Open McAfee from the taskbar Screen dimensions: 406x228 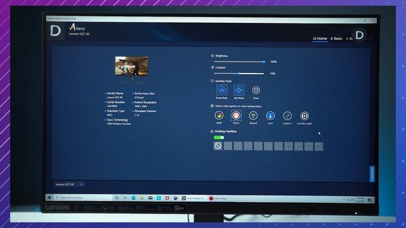pos(167,198)
